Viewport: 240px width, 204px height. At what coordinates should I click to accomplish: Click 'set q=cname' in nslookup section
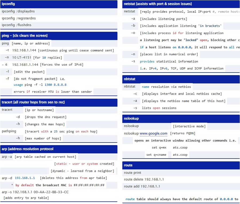coord(156,155)
